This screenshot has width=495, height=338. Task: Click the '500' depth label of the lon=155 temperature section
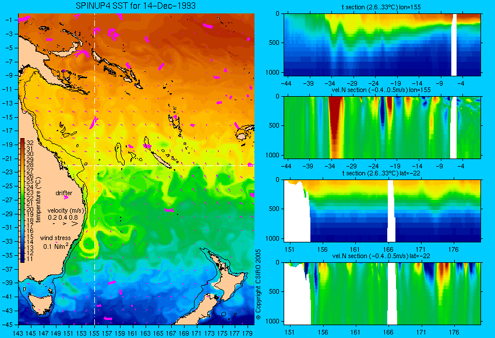[x=274, y=43]
